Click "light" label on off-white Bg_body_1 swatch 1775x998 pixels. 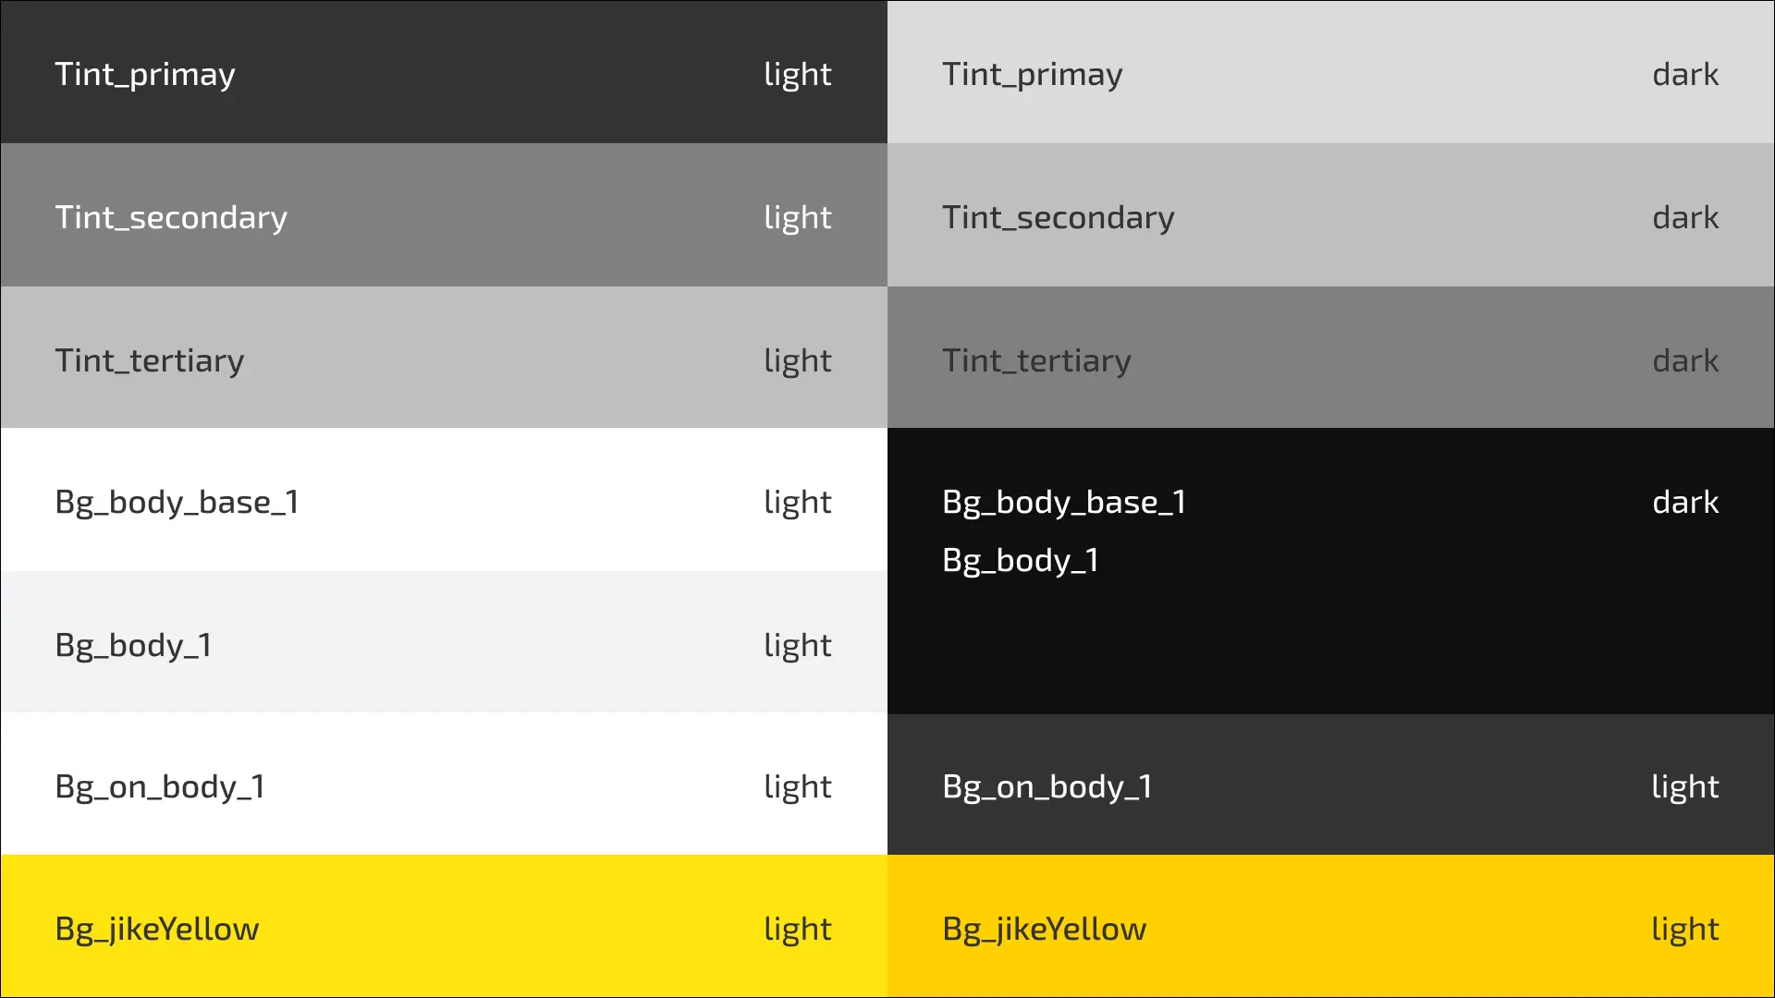[797, 645]
